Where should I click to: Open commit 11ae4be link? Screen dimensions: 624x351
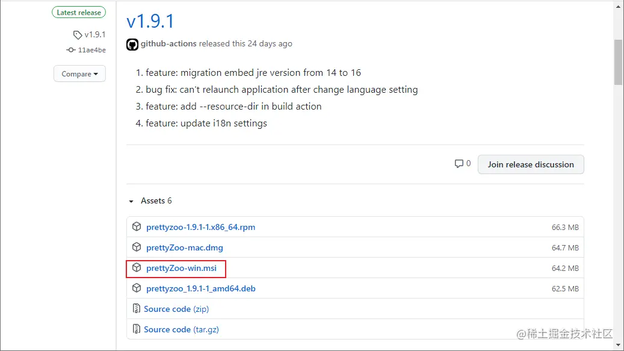coord(92,50)
